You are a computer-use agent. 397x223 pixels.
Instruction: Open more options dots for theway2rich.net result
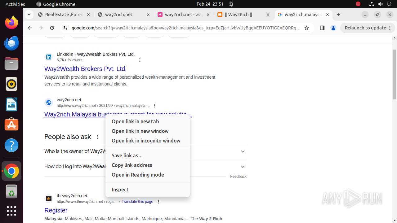point(158,202)
